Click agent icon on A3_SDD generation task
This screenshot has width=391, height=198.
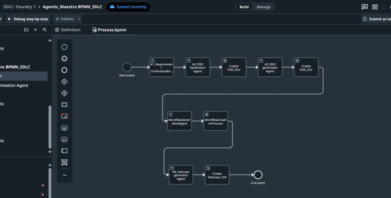click(261, 61)
